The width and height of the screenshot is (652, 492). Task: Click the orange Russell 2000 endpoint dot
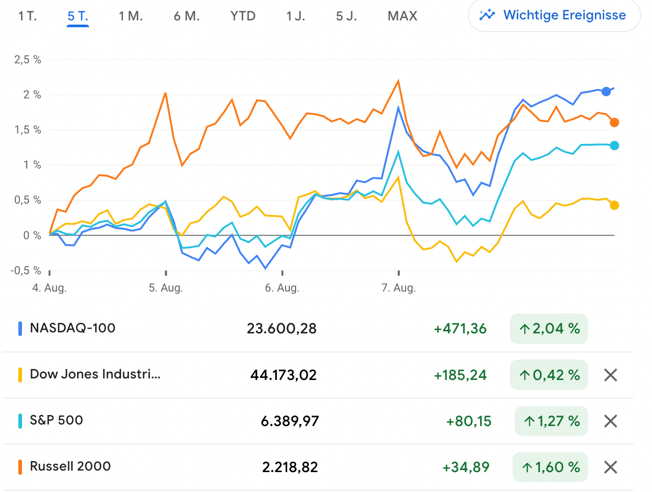(x=615, y=122)
